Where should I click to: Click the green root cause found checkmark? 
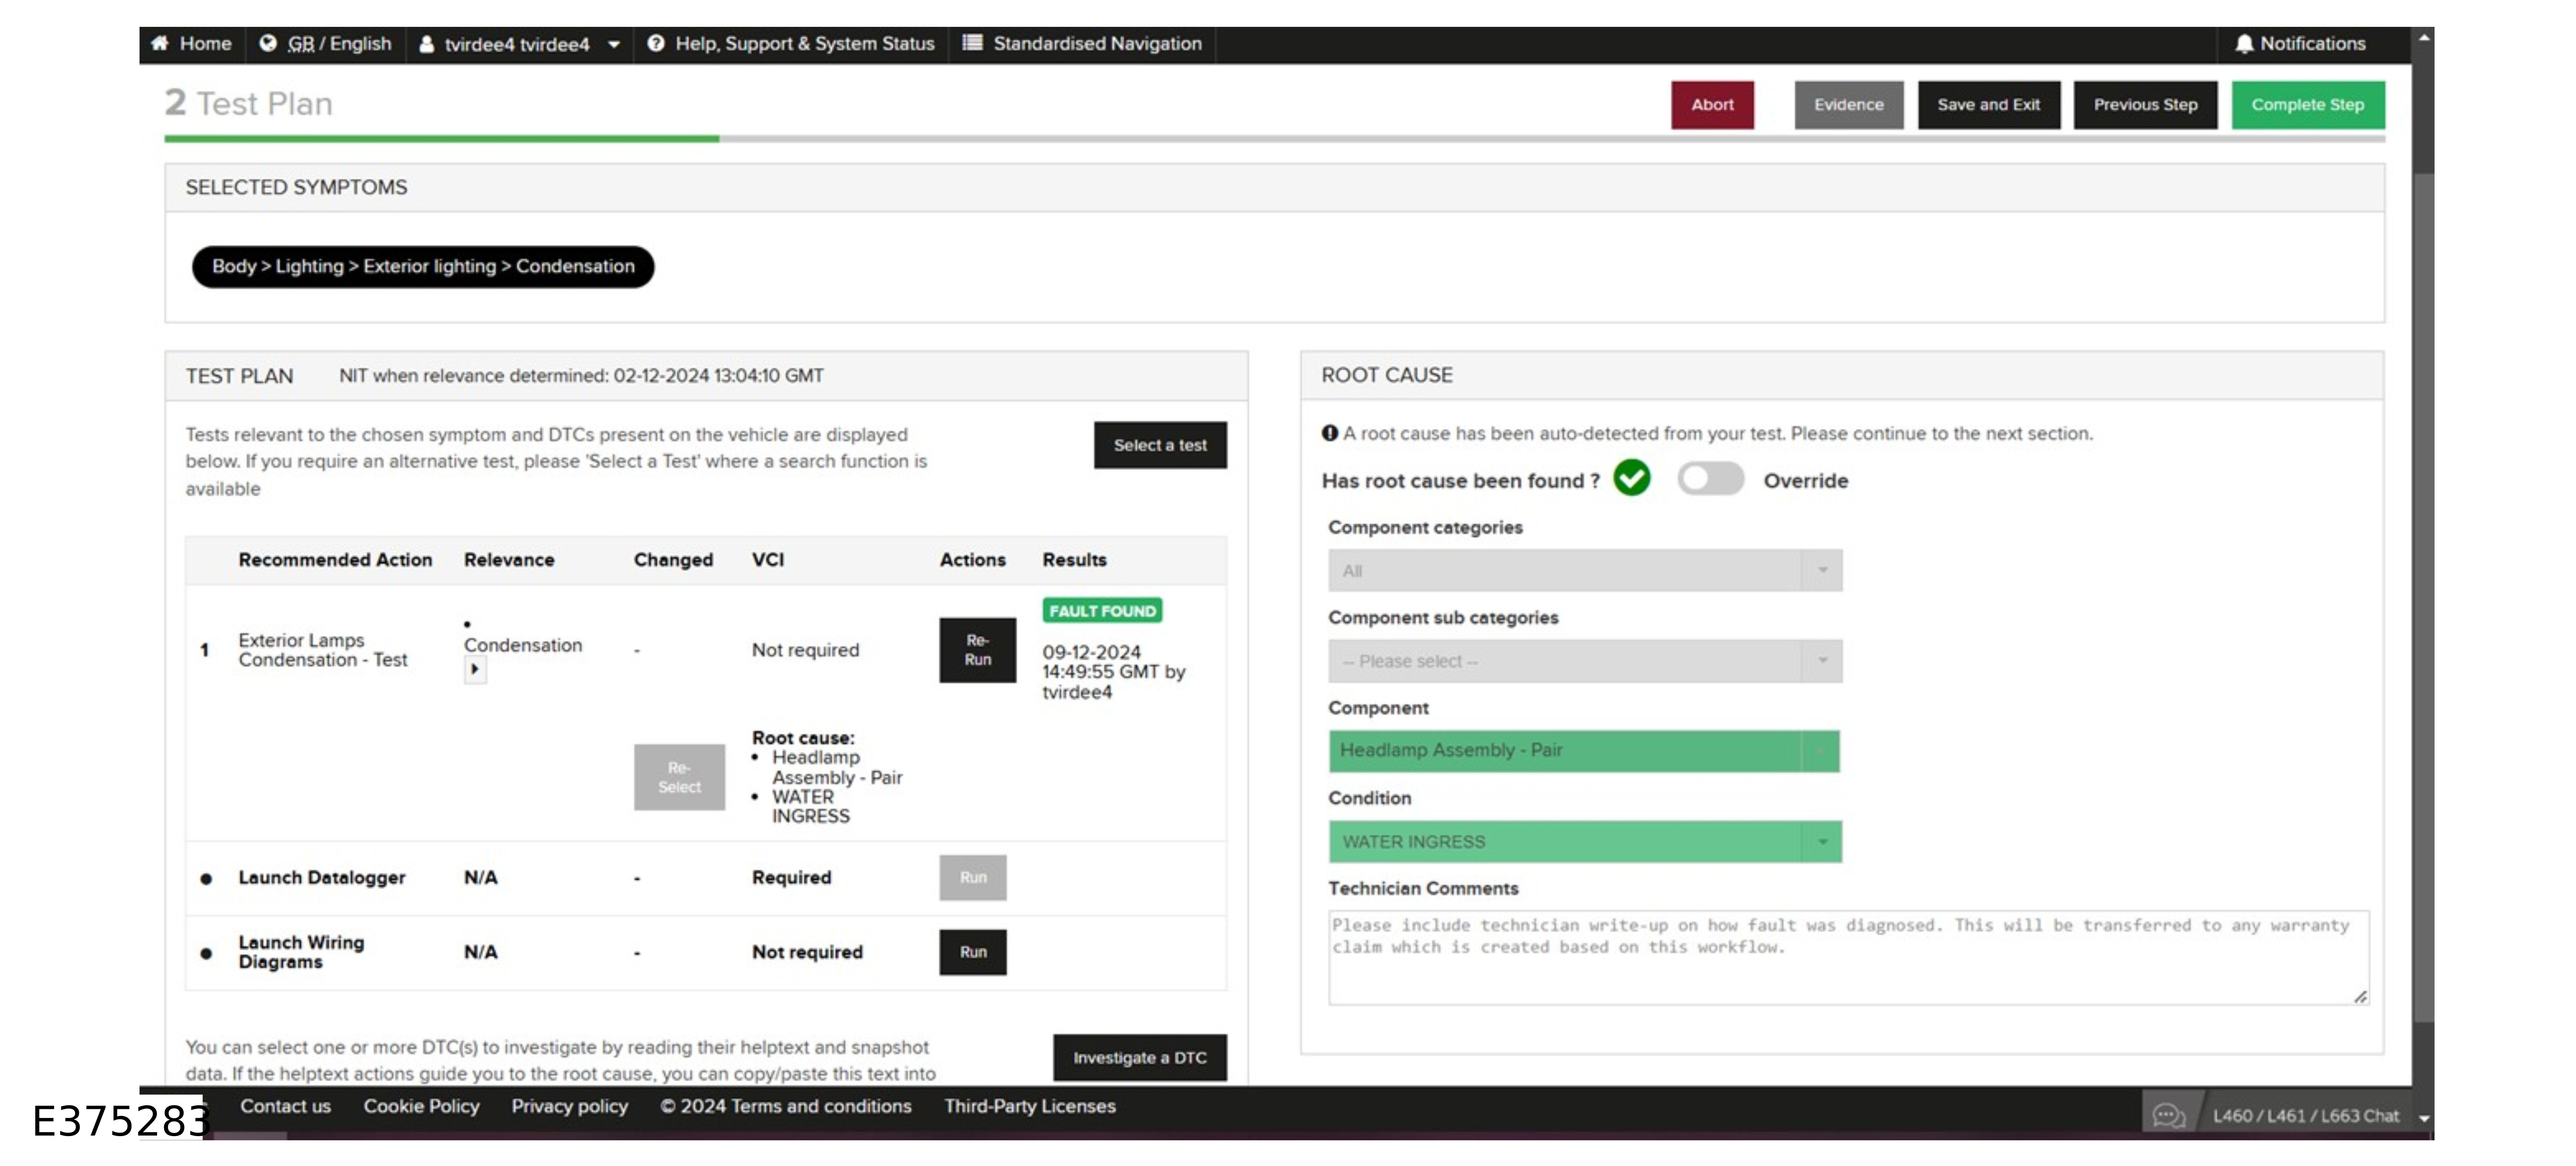pos(1632,478)
